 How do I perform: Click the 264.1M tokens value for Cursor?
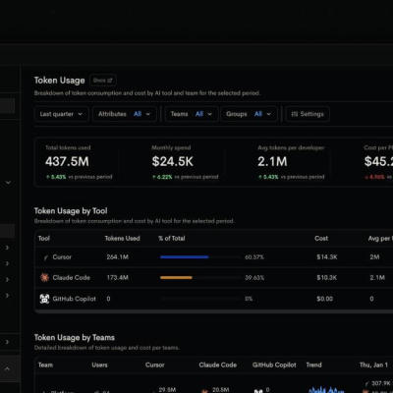(x=118, y=257)
